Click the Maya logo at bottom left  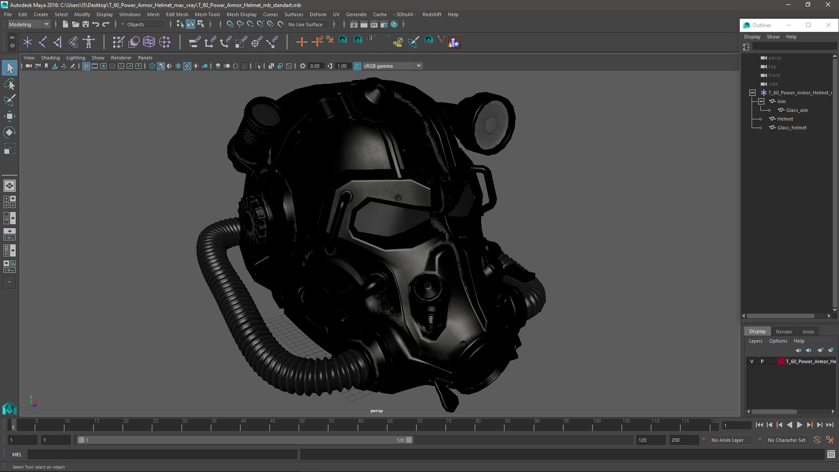pyautogui.click(x=10, y=408)
